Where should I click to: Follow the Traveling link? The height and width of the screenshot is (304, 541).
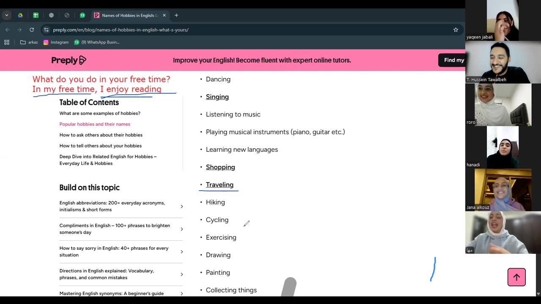click(x=219, y=185)
